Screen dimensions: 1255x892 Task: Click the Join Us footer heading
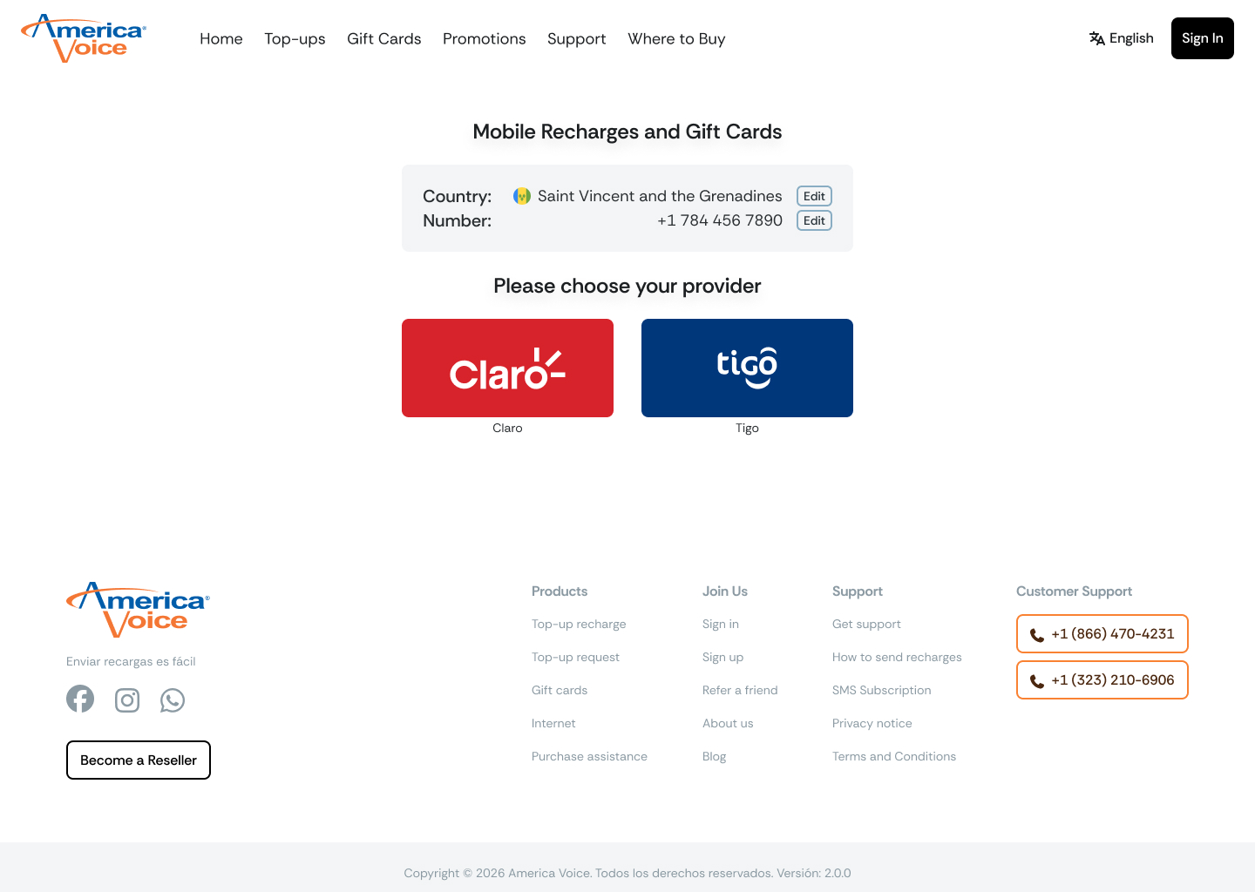point(725,591)
